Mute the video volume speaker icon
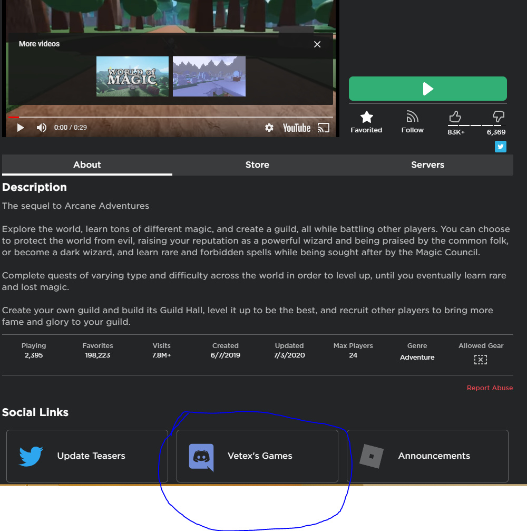 click(41, 128)
